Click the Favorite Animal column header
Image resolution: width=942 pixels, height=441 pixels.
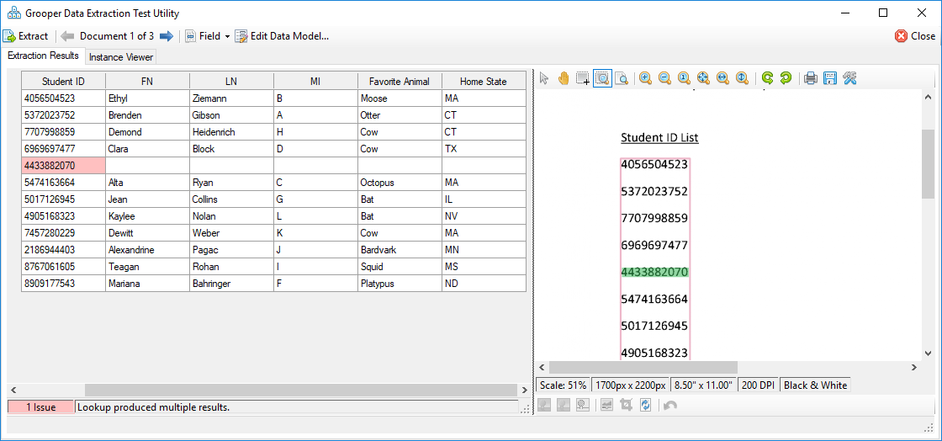pyautogui.click(x=400, y=82)
